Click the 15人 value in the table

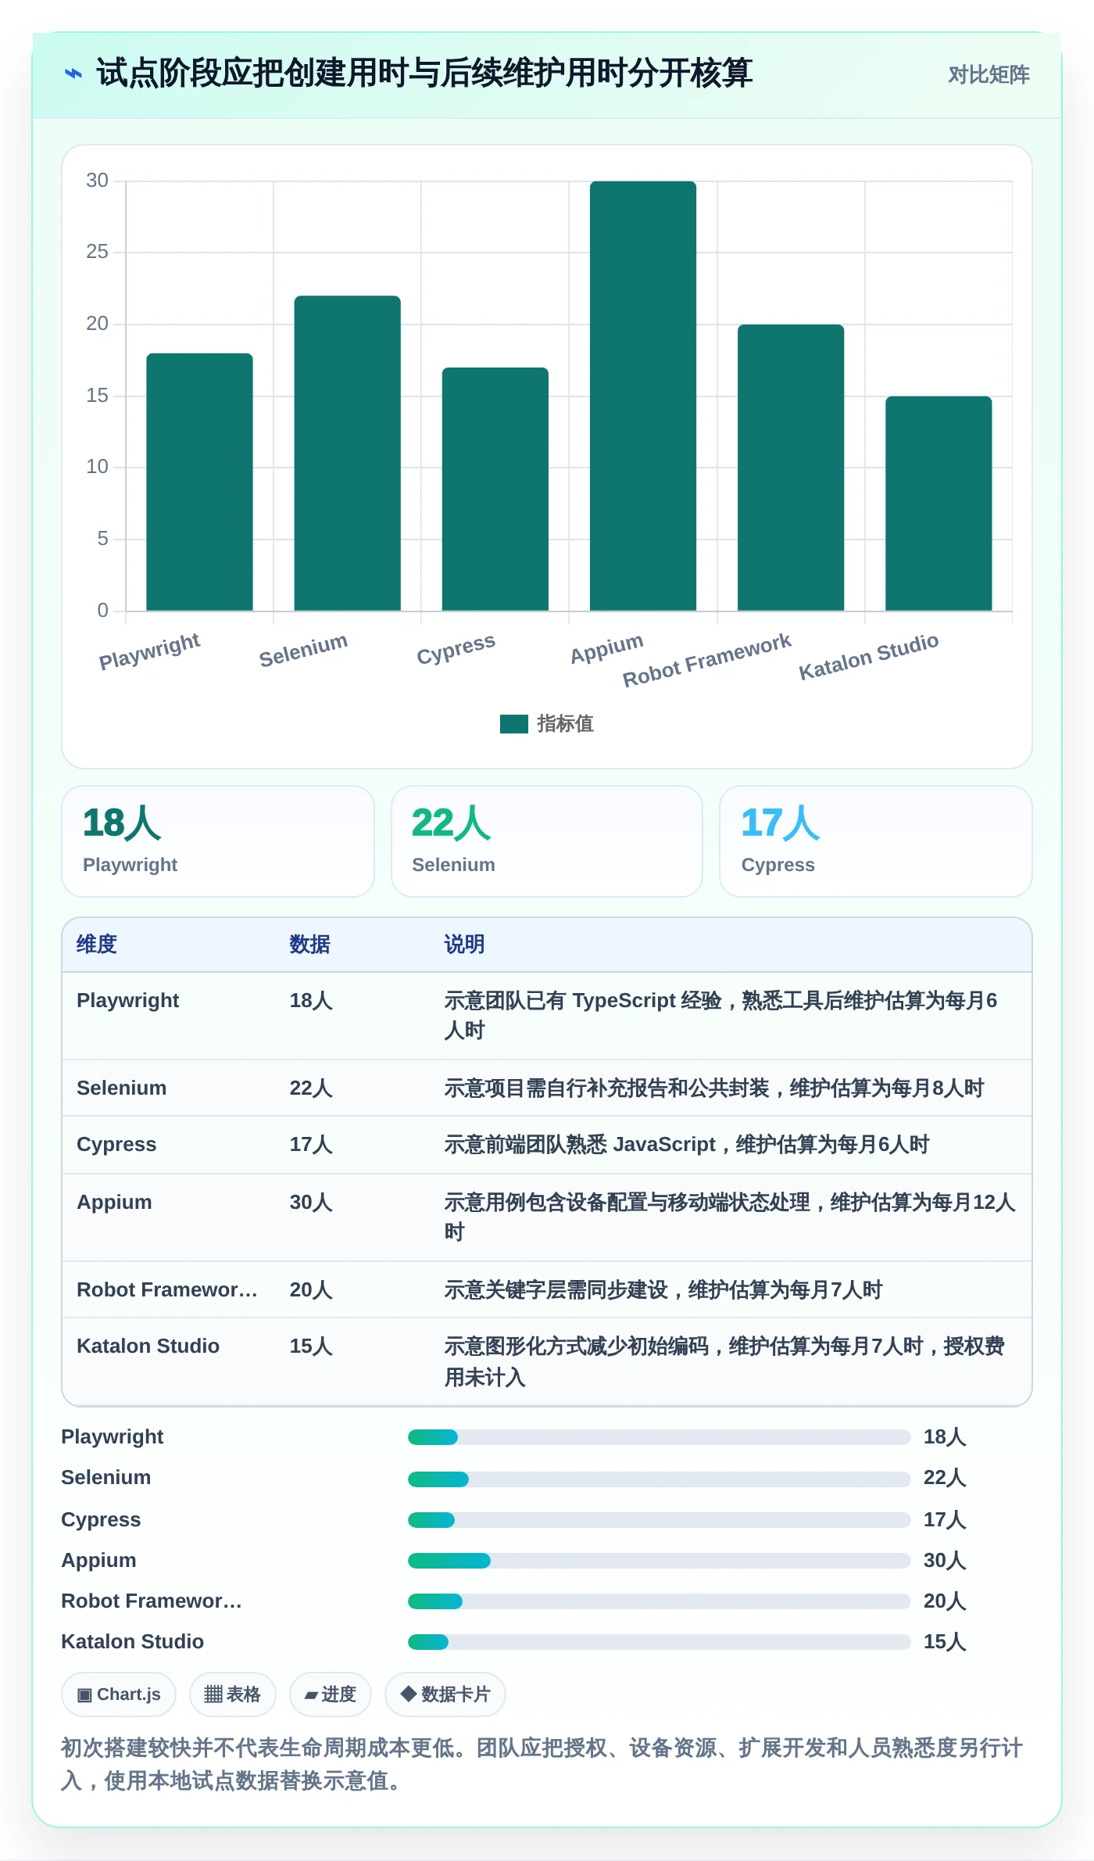pyautogui.click(x=311, y=1346)
